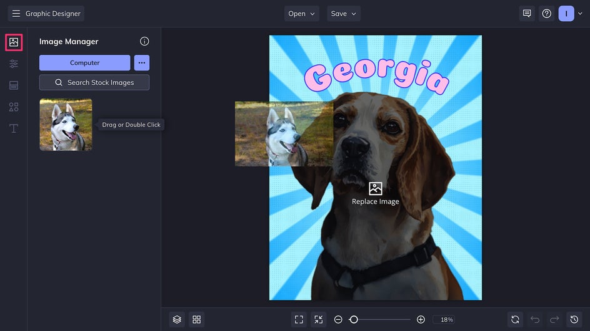
Task: Open the Templates panel in sidebar
Action: pyautogui.click(x=14, y=85)
